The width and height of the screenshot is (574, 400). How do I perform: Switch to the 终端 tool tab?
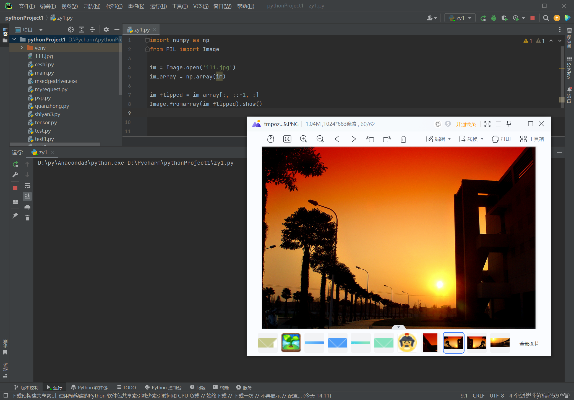(221, 387)
